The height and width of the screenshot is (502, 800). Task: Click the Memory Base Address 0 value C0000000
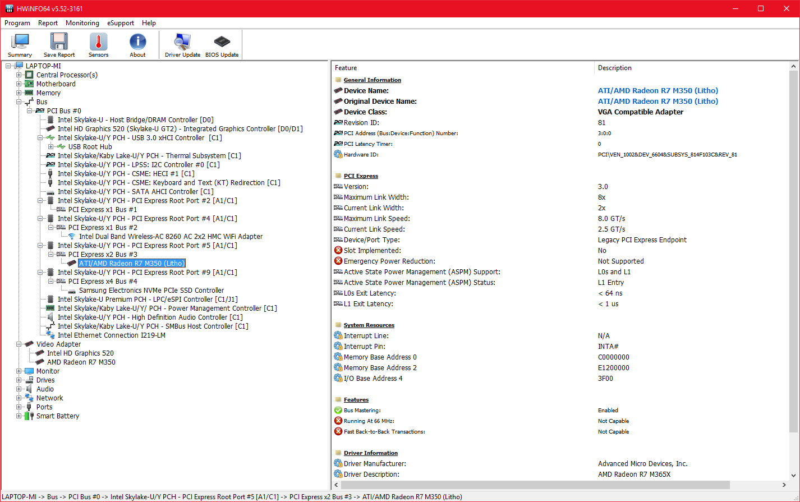(614, 357)
